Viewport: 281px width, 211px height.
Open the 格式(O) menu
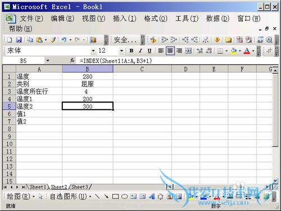pos(156,19)
